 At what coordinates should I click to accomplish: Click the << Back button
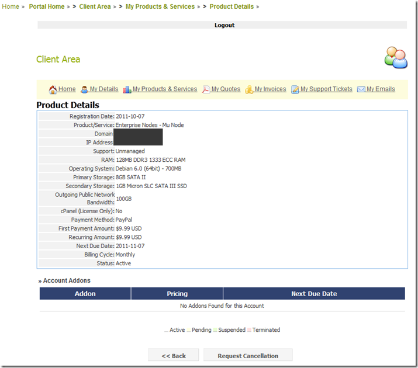[x=174, y=356]
